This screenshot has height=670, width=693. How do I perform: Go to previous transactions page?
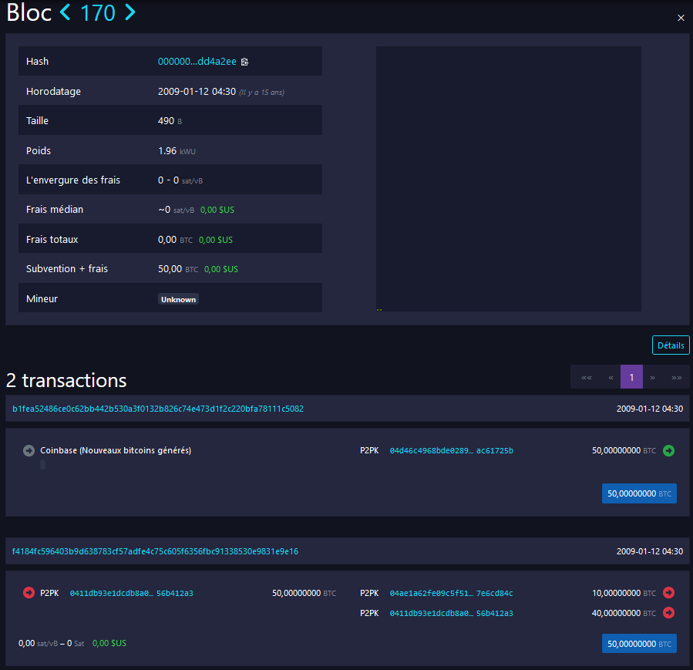[611, 377]
